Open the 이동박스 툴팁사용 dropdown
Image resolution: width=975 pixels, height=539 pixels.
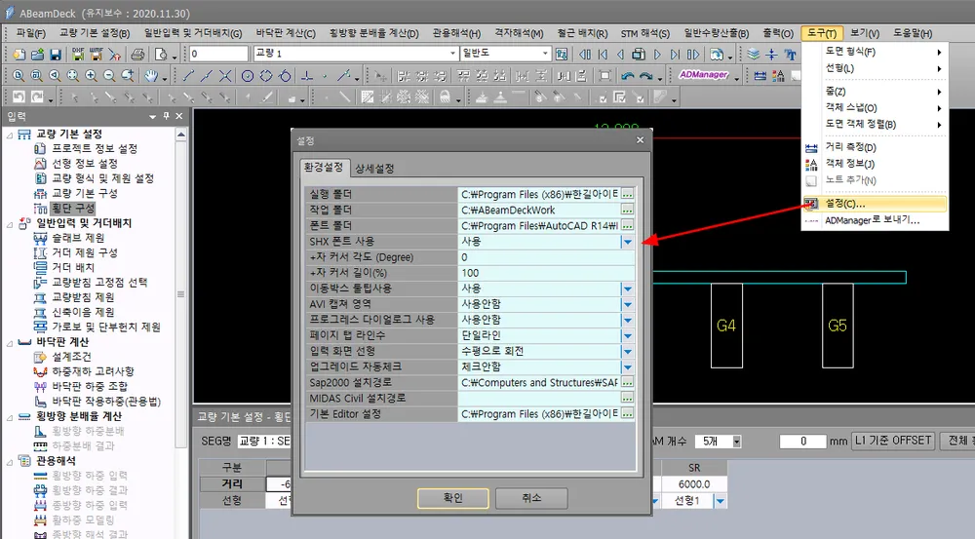627,289
